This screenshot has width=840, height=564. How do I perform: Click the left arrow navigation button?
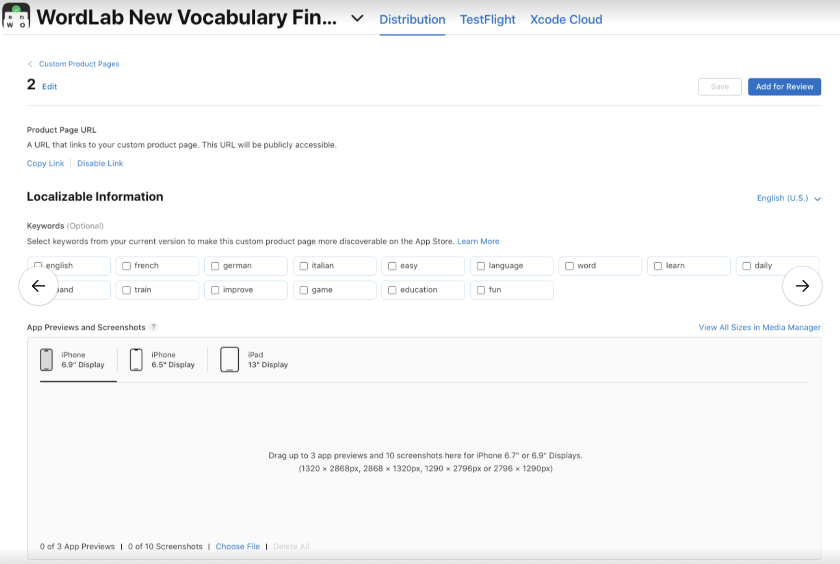39,286
